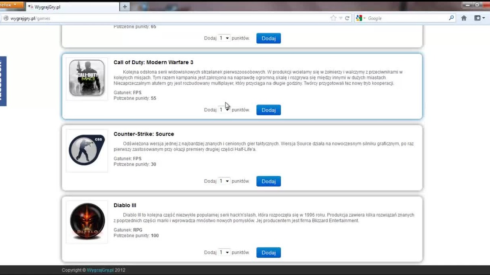This screenshot has width=490, height=275.
Task: Open the Firefox menu button
Action: point(11,5)
